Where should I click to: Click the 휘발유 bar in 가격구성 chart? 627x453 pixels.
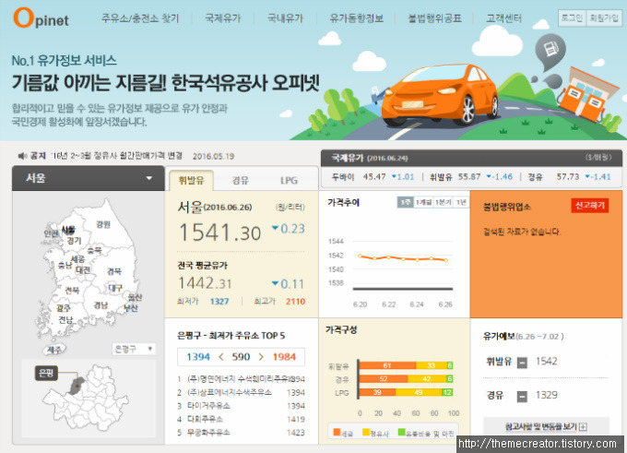point(406,365)
